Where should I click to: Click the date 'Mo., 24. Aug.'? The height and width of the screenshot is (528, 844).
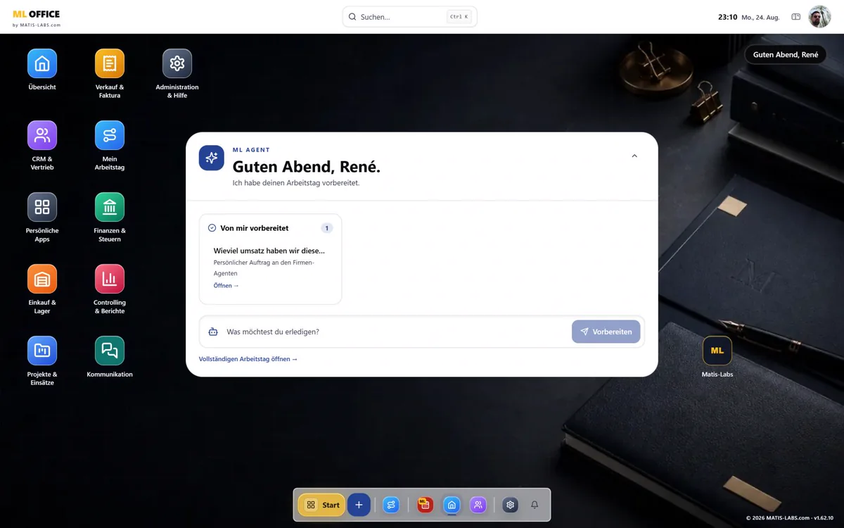760,17
